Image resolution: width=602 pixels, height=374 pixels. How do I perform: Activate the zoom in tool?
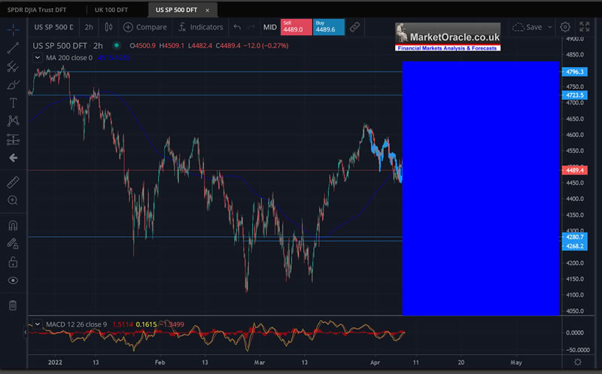(x=13, y=200)
